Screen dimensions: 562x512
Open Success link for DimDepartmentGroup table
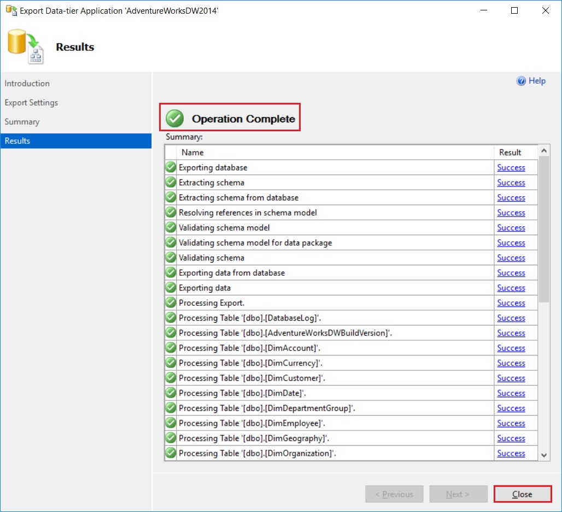[x=511, y=409]
